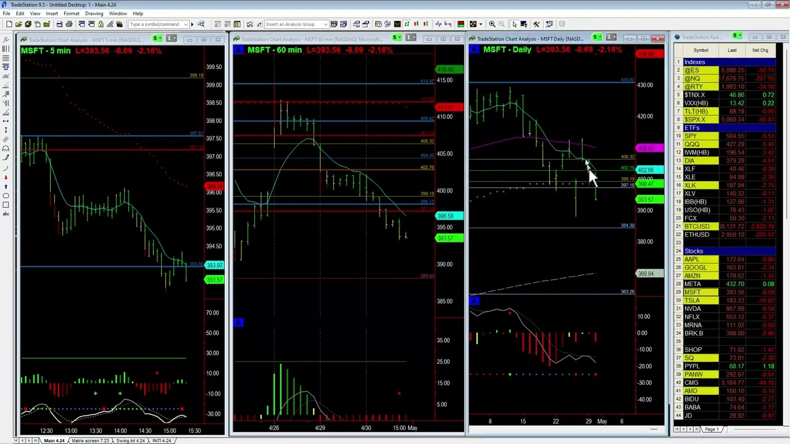
Task: Click the color palette toolbar swatch
Action: coord(118,24)
